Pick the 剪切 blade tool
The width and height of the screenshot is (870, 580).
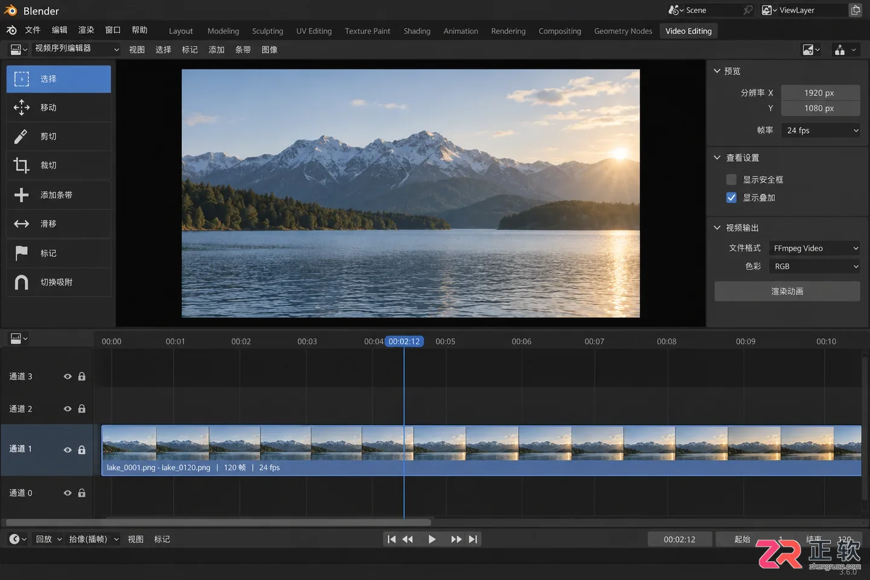click(59, 137)
